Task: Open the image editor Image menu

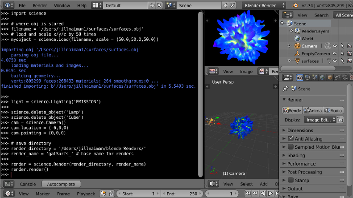Action: click(x=246, y=71)
